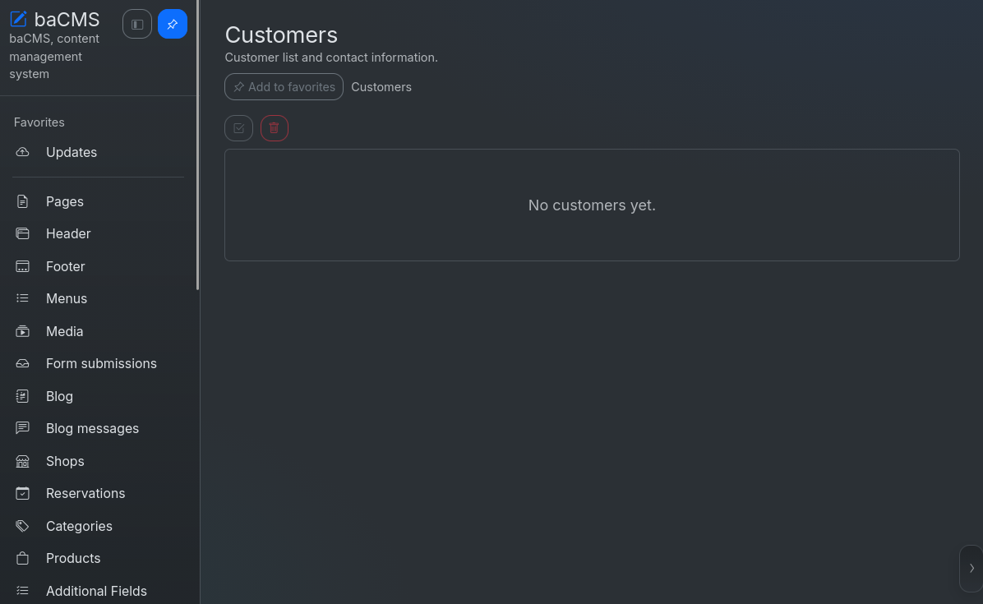Click the Footer layout icon
This screenshot has width=983, height=604.
coord(22,266)
